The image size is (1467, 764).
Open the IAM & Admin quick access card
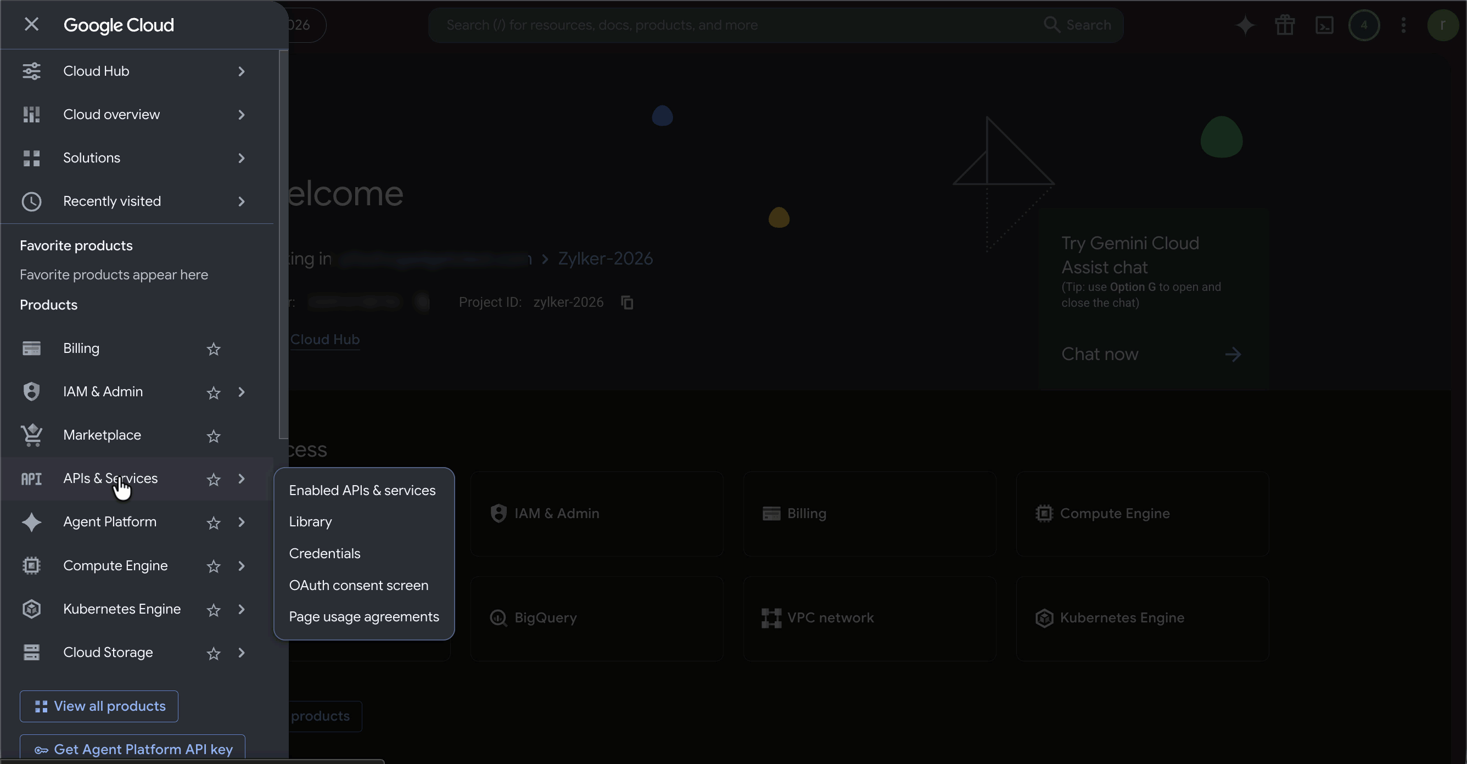(597, 514)
